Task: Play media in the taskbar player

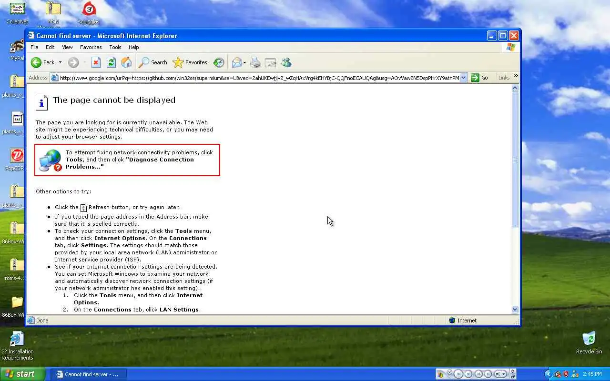Action: click(x=458, y=374)
